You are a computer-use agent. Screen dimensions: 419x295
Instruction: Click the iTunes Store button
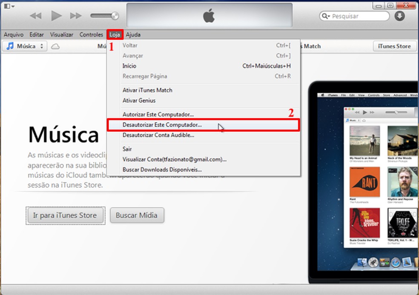pyautogui.click(x=394, y=46)
